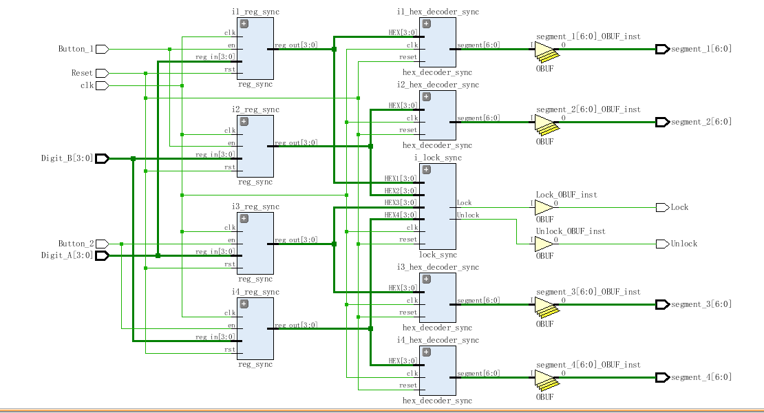This screenshot has height=413, width=764.
Task: Click the i2_reg_sync instance label
Action: [255, 109]
